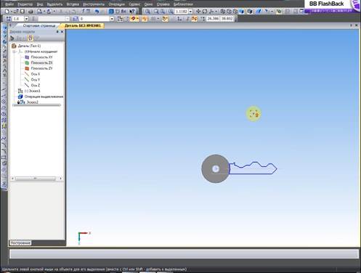Open the orientation icon's dropdown arrow
Viewport: 361px width, 273px height.
[x=216, y=12]
